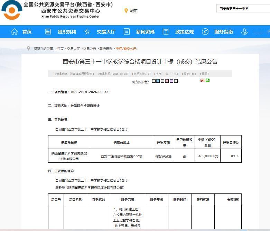Click the 采购标的 column header

pos(99,200)
